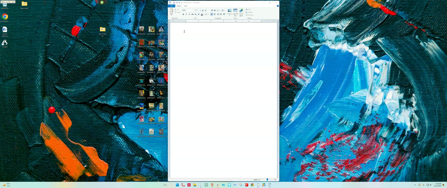Click the Paste clipboard icon in WordPad
This screenshot has height=188, width=447.
pos(171,10)
